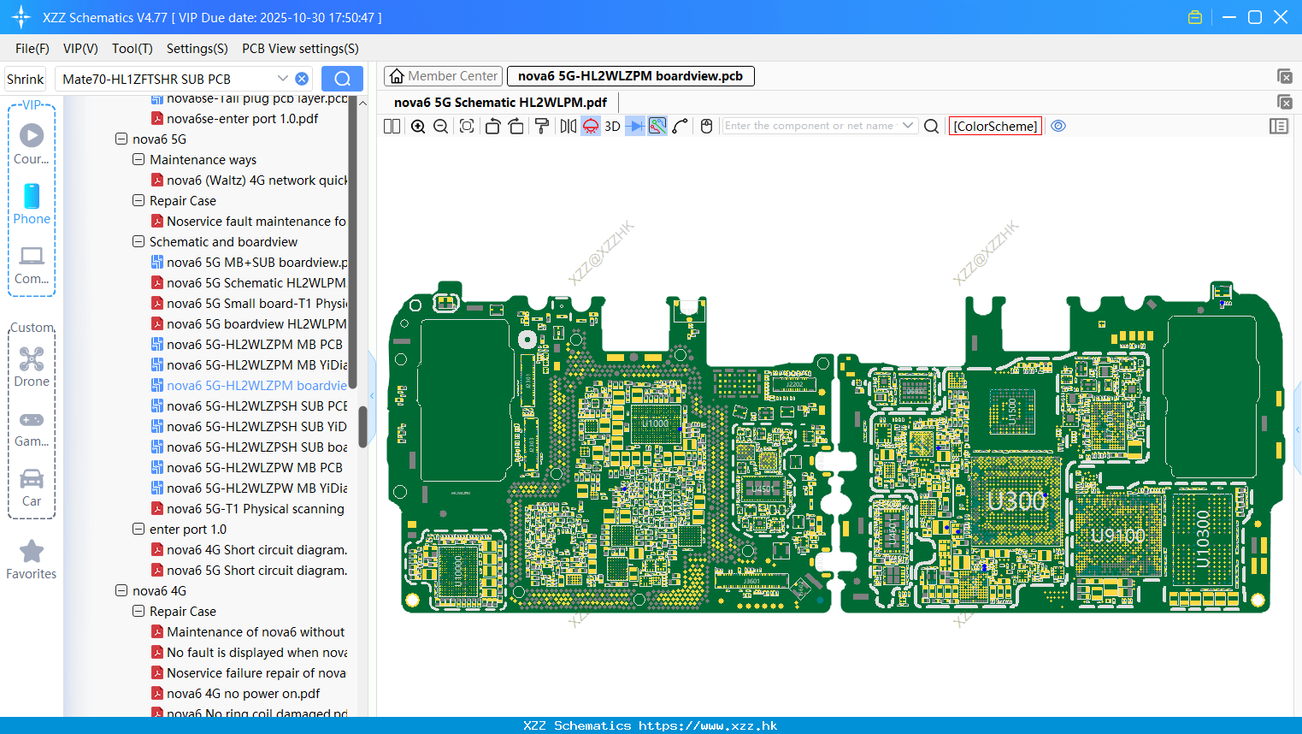Click U300 chip on the board
The image size is (1302, 734).
coord(1016,501)
